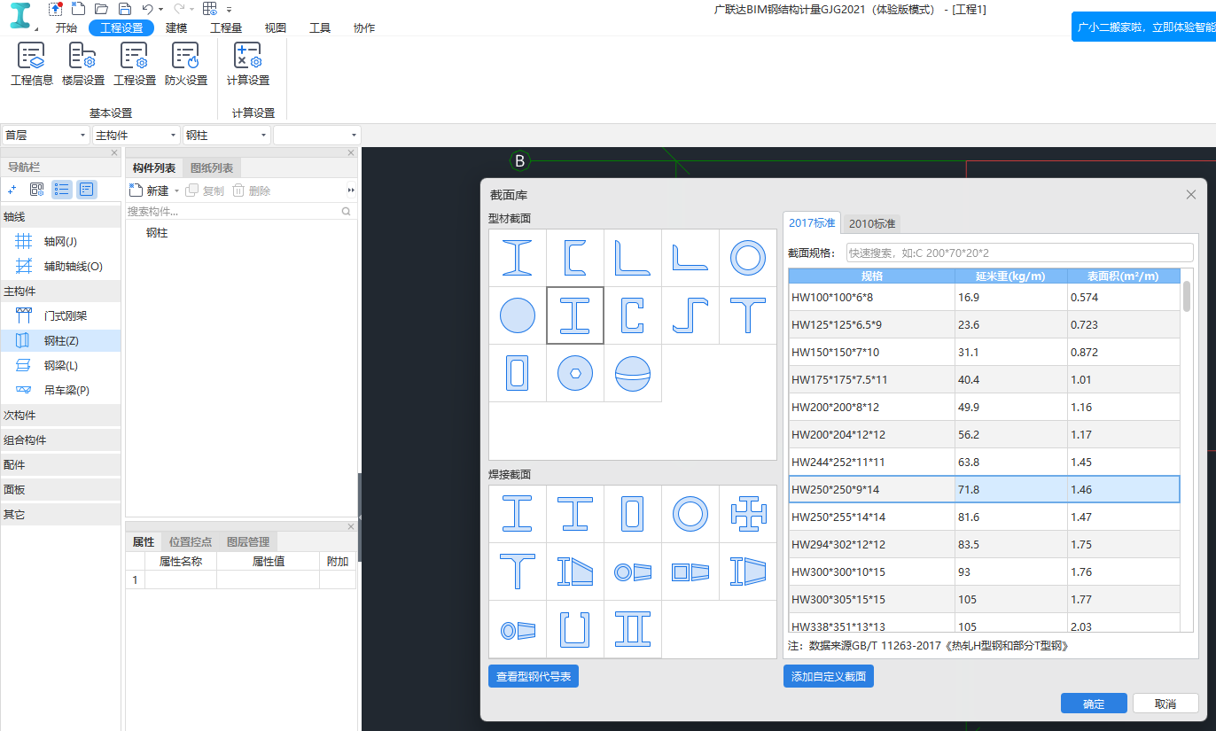Select the welded circular pipe section icon
Image resolution: width=1216 pixels, height=731 pixels.
(690, 514)
